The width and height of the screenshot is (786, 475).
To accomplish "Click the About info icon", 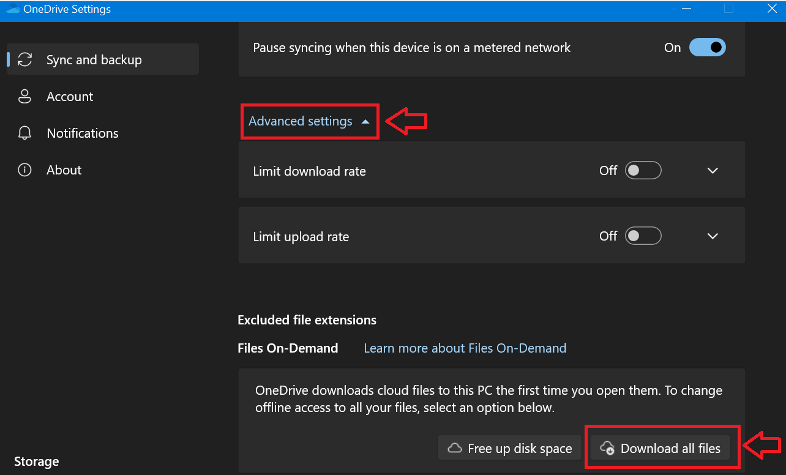I will (24, 170).
